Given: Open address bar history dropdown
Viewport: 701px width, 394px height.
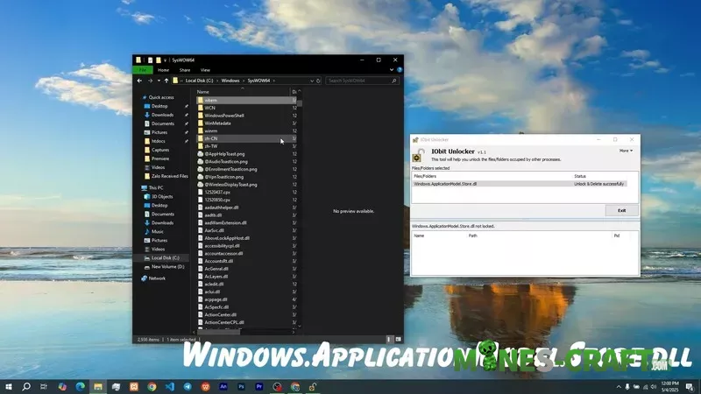Looking at the screenshot, I should pos(310,81).
